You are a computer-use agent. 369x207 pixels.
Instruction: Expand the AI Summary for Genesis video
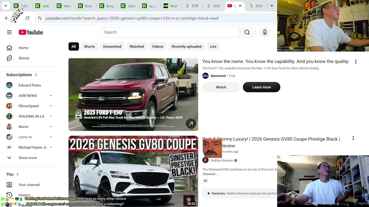[x=240, y=193]
